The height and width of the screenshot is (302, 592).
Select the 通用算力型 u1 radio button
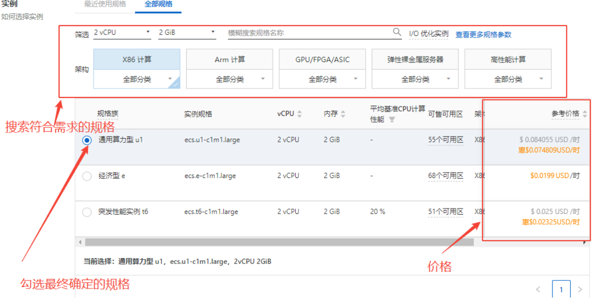[87, 140]
